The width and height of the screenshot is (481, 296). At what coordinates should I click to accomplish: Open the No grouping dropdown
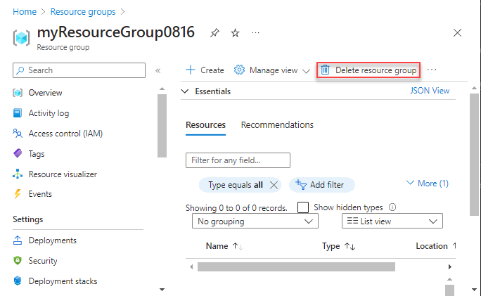pos(255,221)
